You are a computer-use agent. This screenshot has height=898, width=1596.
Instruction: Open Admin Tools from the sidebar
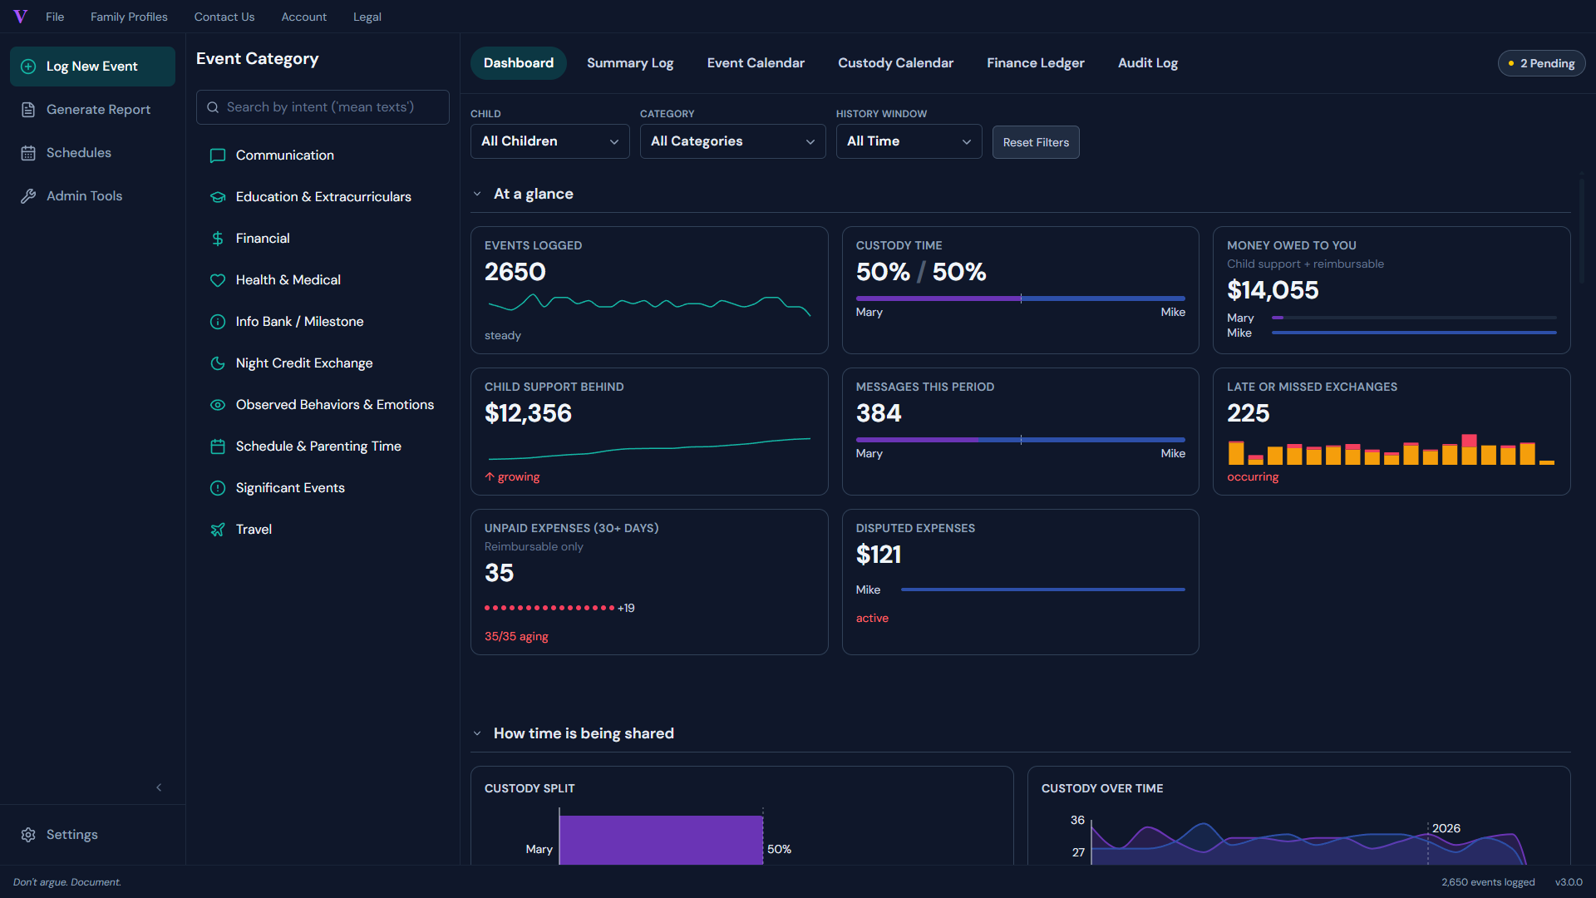92,196
